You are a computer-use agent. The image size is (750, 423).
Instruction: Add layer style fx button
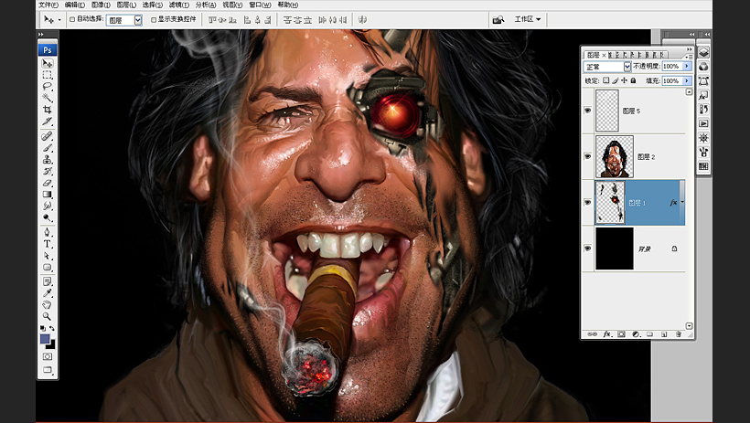(606, 334)
